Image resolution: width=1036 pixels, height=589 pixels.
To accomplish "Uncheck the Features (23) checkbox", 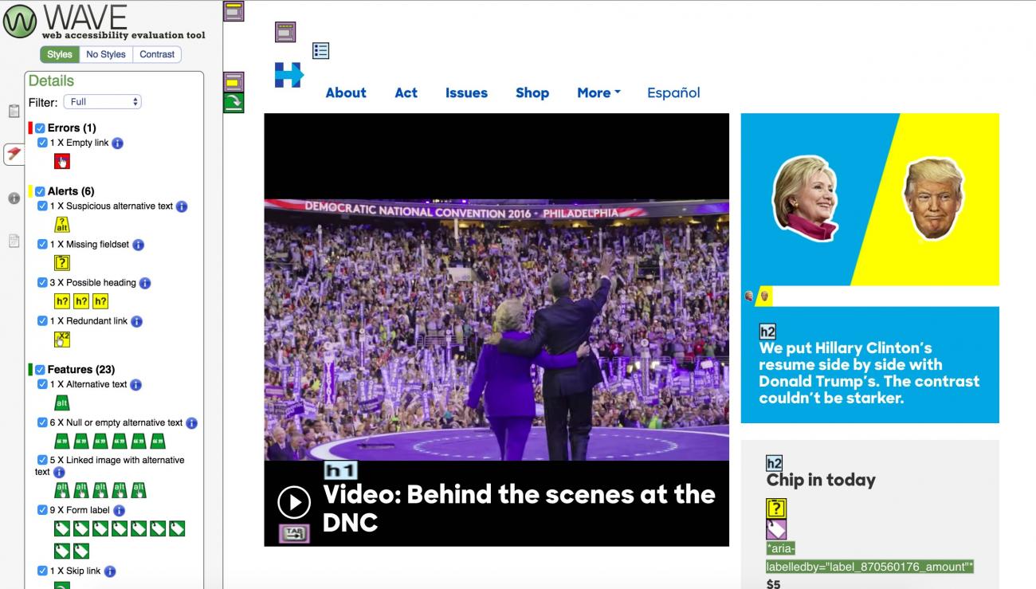I will point(40,370).
